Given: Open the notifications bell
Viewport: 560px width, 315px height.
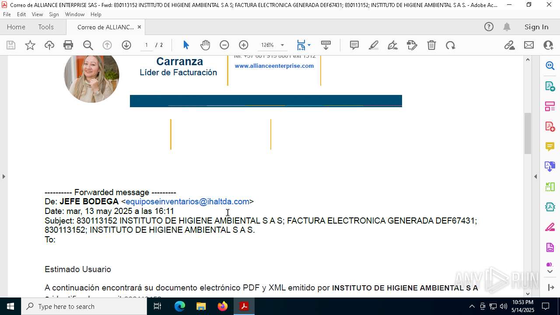Looking at the screenshot, I should coord(507,27).
